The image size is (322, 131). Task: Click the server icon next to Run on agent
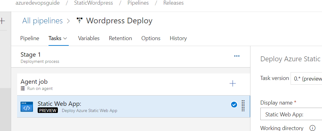(x=23, y=88)
